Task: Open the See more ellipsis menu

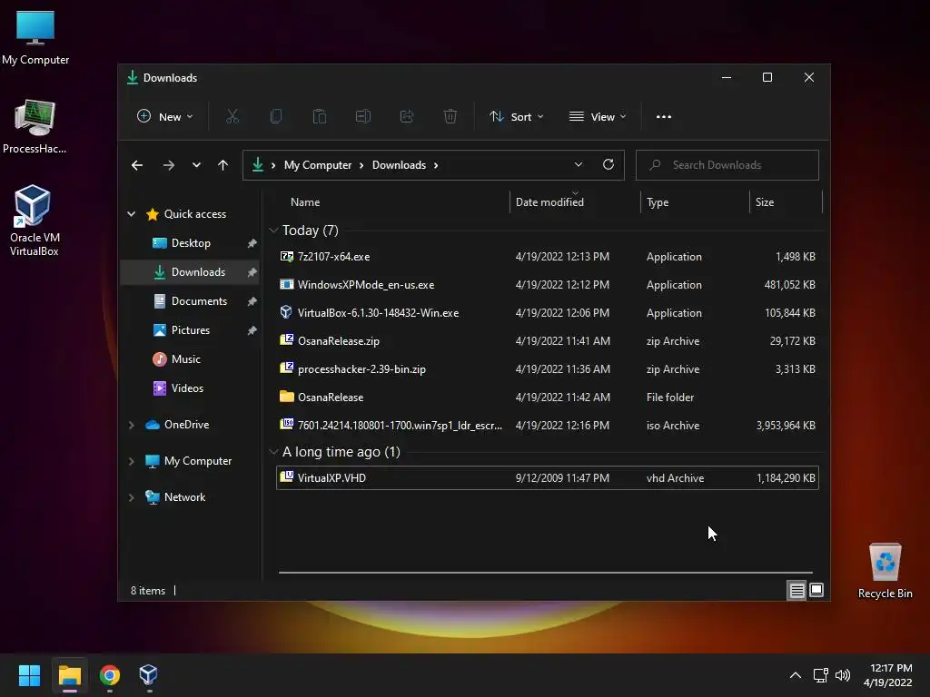Action: click(x=664, y=117)
